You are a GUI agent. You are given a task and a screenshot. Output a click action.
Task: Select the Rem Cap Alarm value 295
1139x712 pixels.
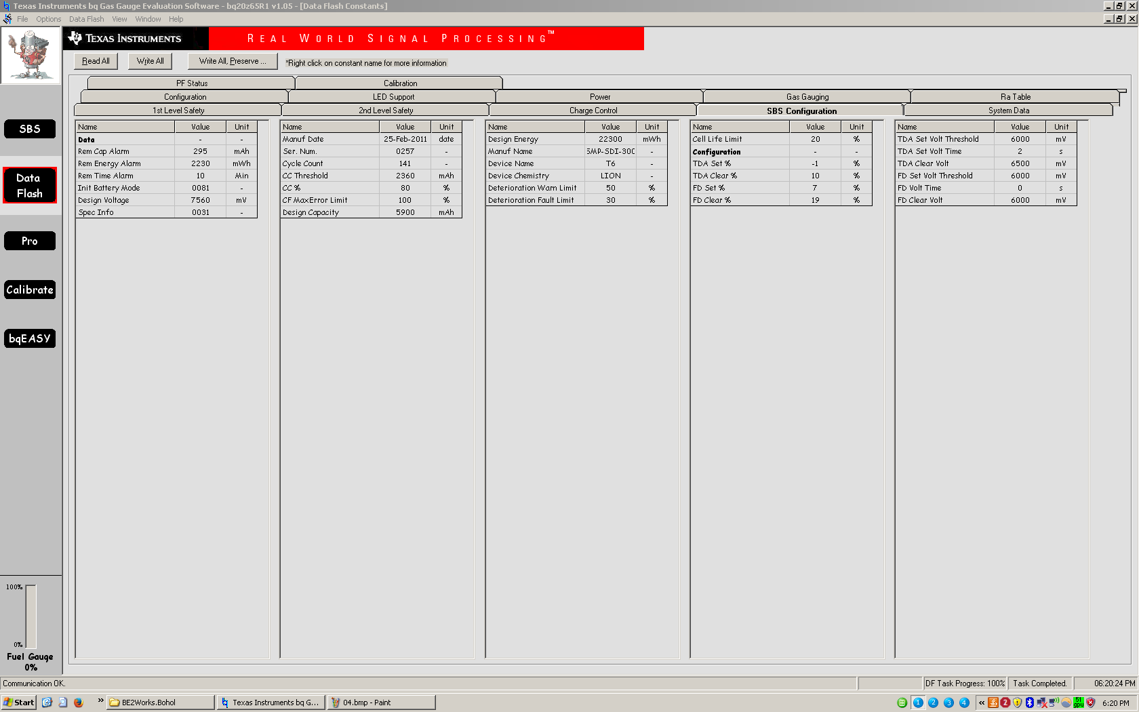(x=200, y=151)
